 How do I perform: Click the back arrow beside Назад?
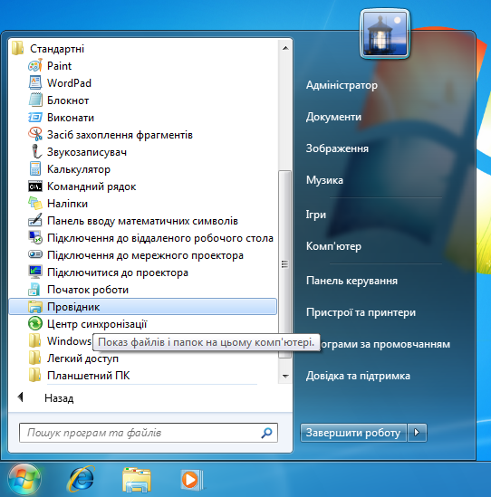(x=21, y=397)
